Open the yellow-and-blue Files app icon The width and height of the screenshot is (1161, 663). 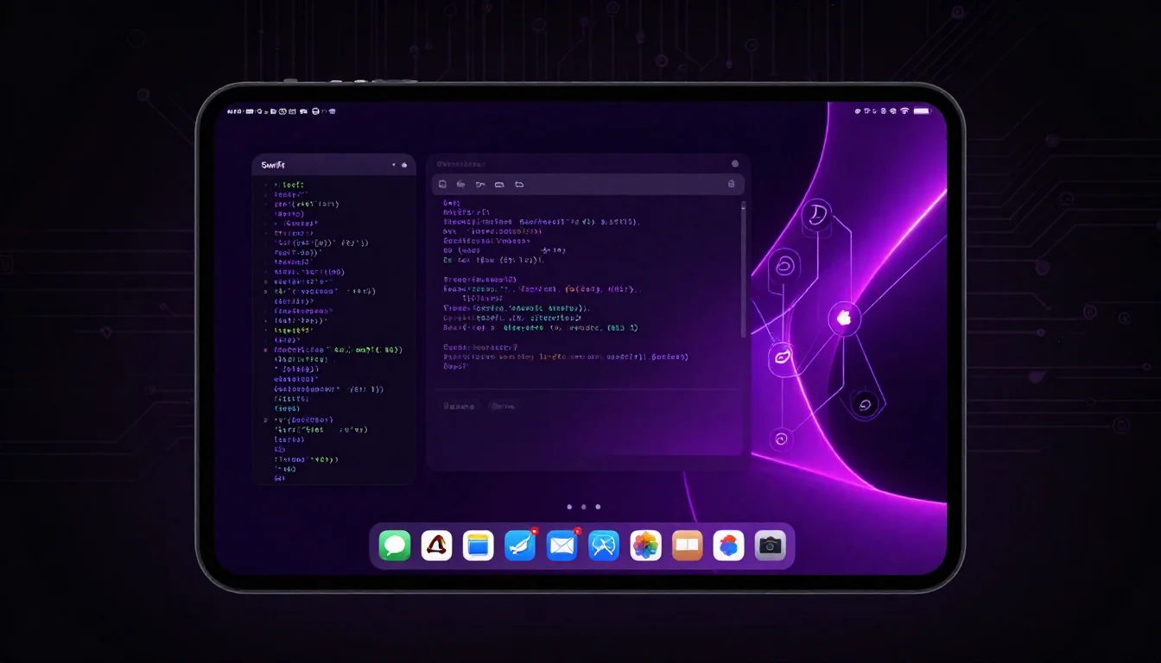coord(478,546)
